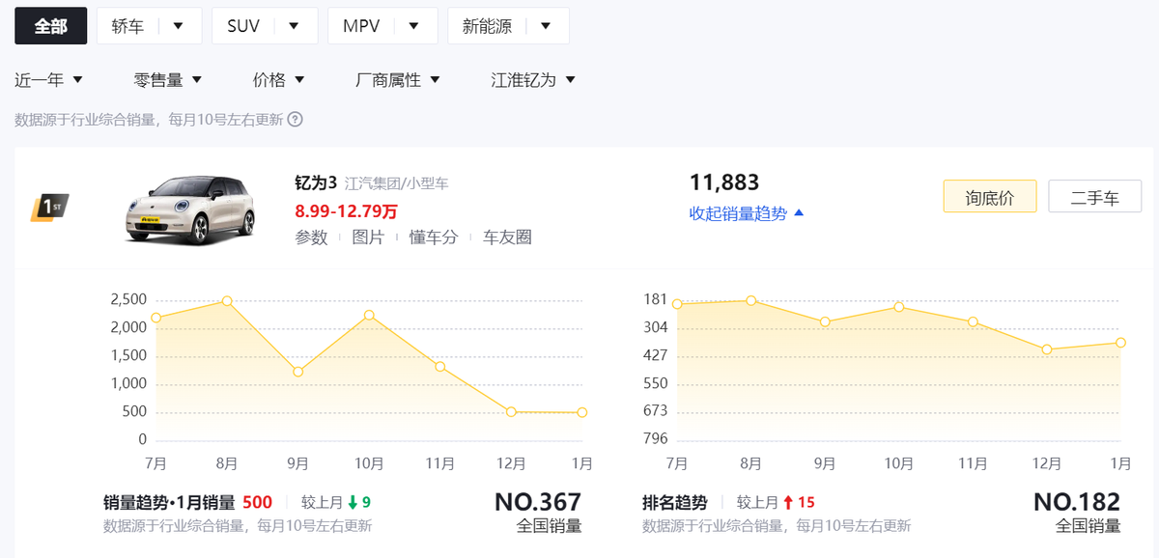Image resolution: width=1159 pixels, height=558 pixels.
Task: Click the 江汽集团/小型车 label
Action: pos(396,183)
